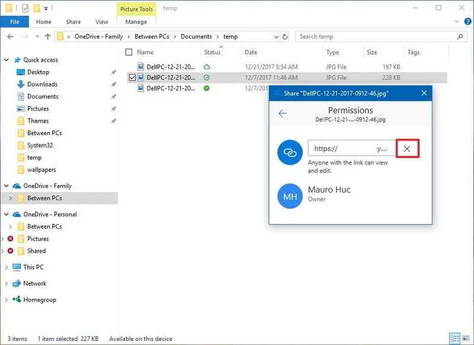Open Desktop in Quick access

(38, 72)
